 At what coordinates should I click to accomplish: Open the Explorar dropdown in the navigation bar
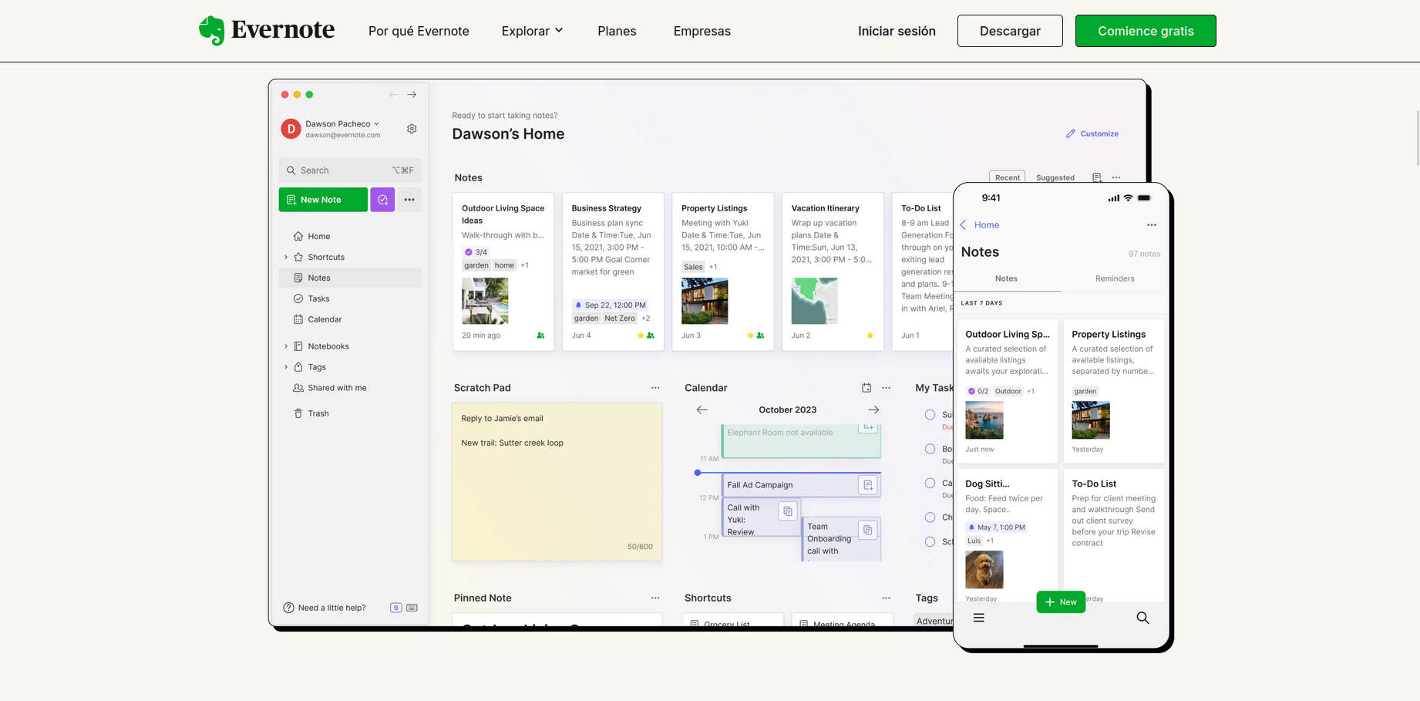pos(532,31)
